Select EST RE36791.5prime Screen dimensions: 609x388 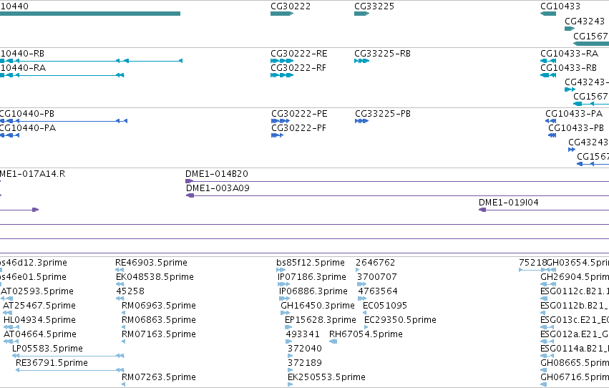[x=52, y=364]
